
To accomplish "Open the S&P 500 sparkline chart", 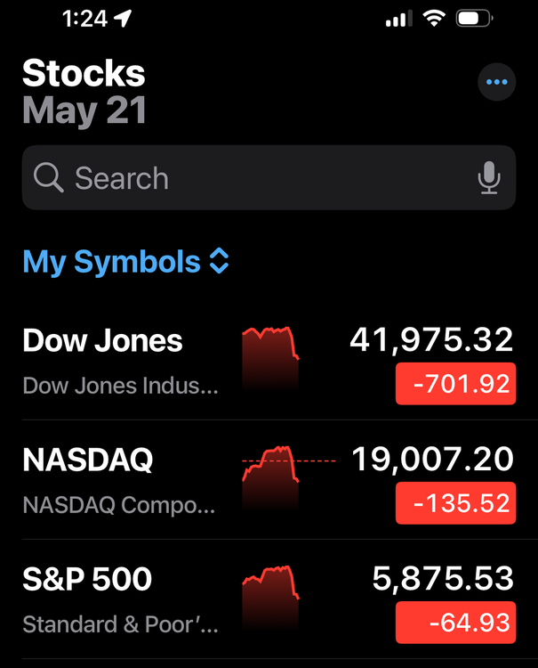I will tap(270, 598).
